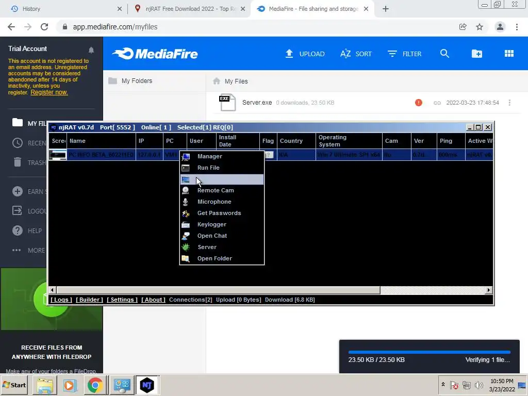Click the red warning icon beside Server.exe

click(419, 103)
